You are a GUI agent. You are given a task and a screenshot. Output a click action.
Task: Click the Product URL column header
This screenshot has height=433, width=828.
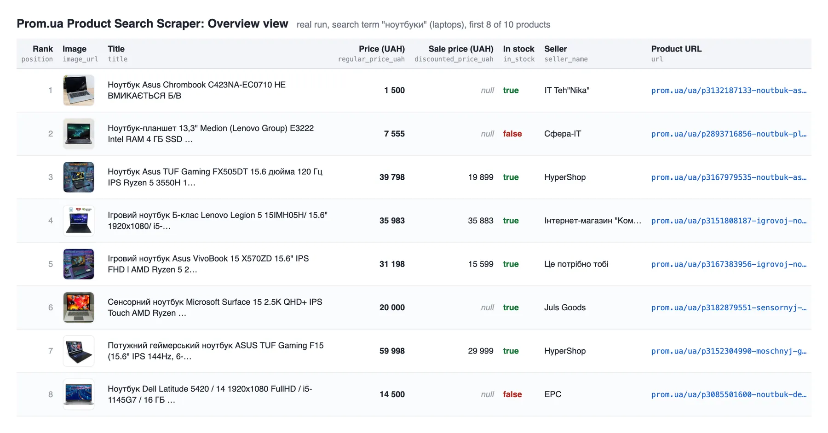[676, 49]
